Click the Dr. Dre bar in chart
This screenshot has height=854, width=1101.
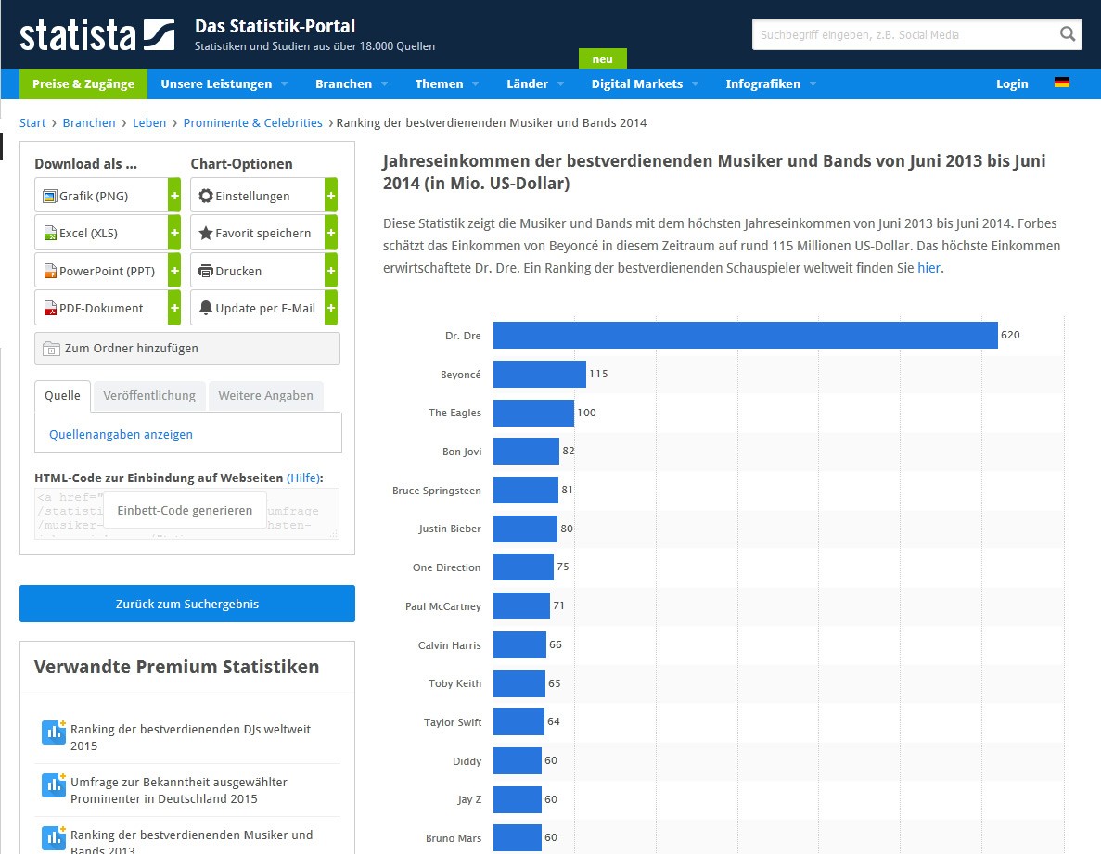(x=745, y=336)
